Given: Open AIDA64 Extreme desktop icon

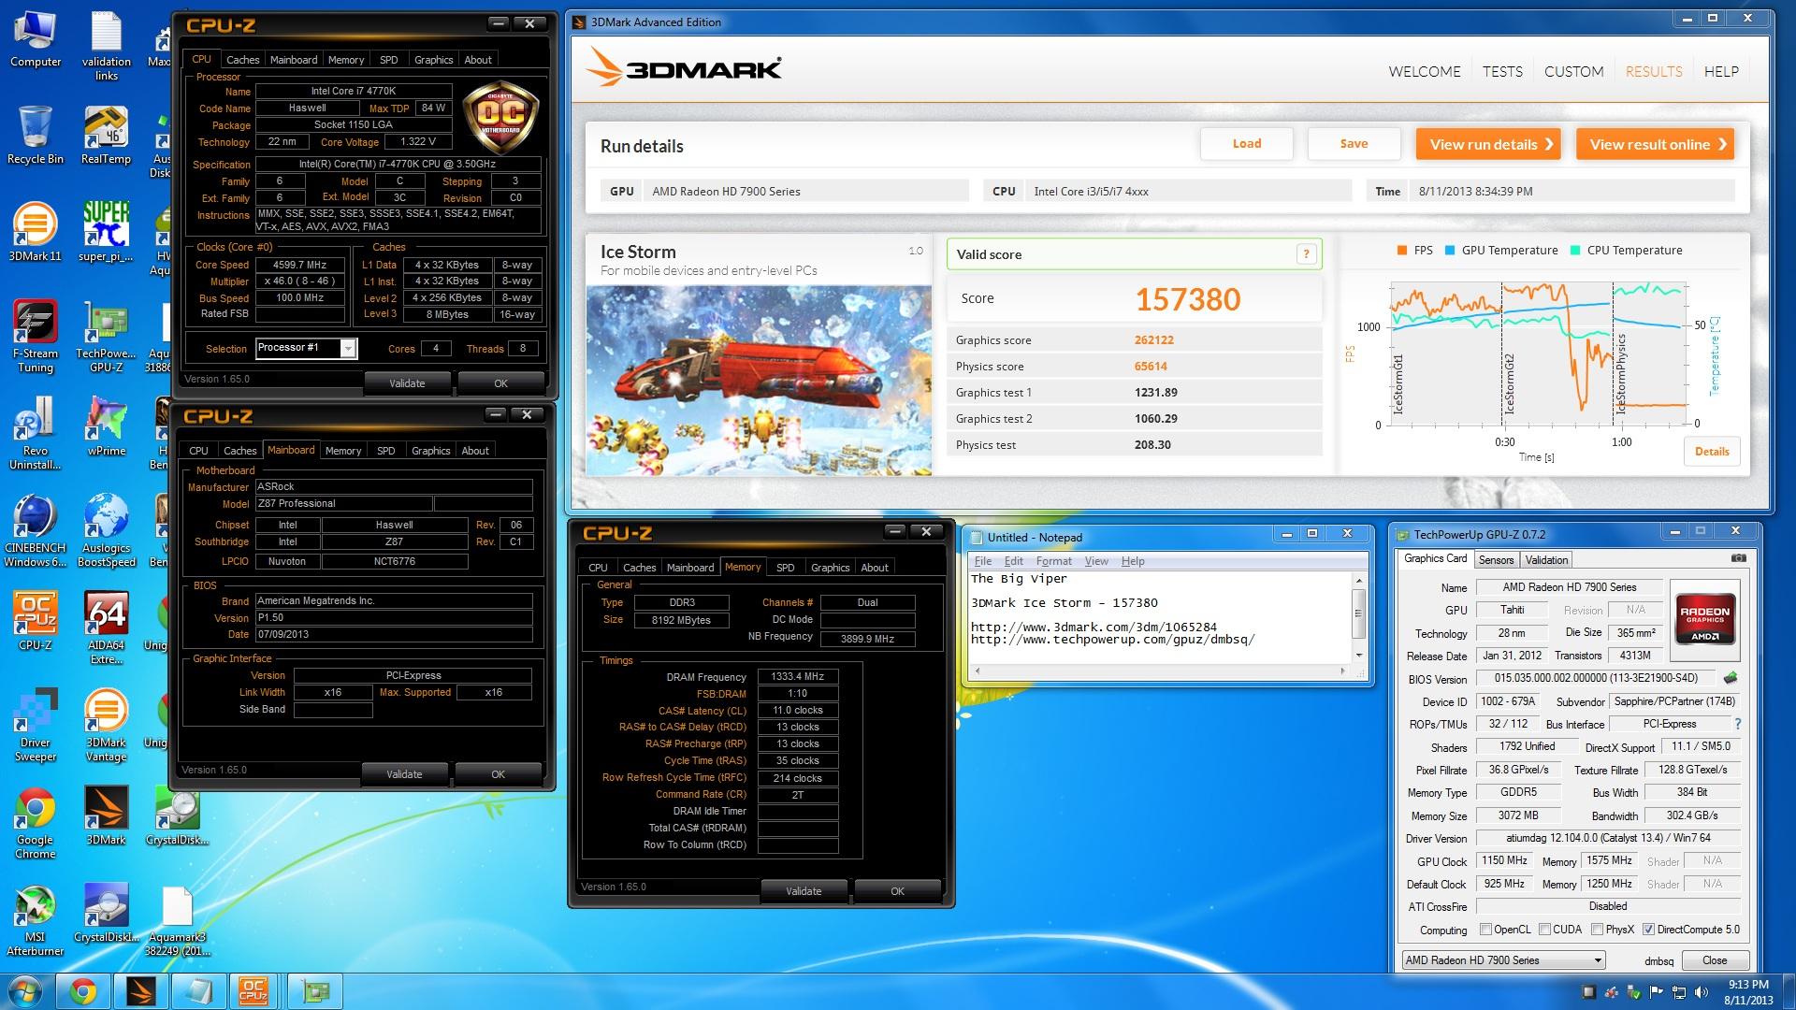Looking at the screenshot, I should point(107,628).
